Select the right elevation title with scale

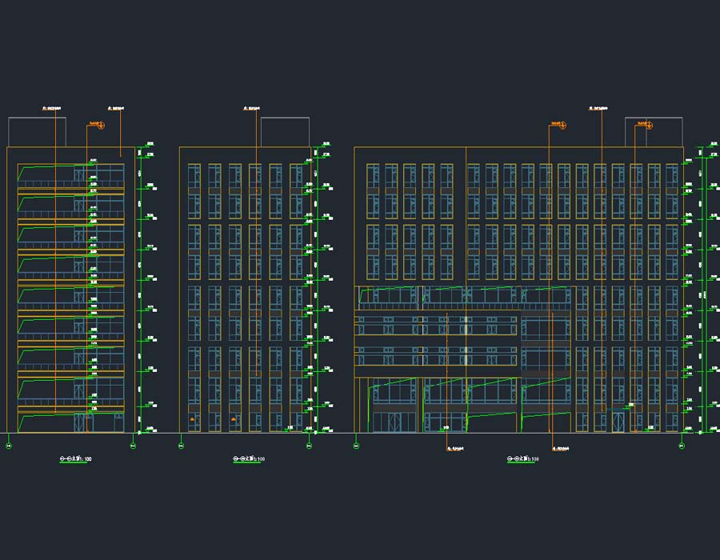click(523, 459)
